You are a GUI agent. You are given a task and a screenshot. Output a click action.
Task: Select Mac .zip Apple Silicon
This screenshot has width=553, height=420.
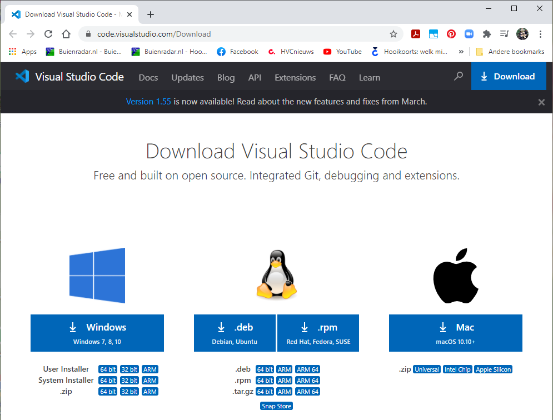click(493, 369)
